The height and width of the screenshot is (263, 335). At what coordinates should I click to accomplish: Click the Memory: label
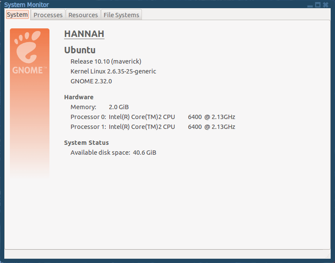click(x=83, y=107)
